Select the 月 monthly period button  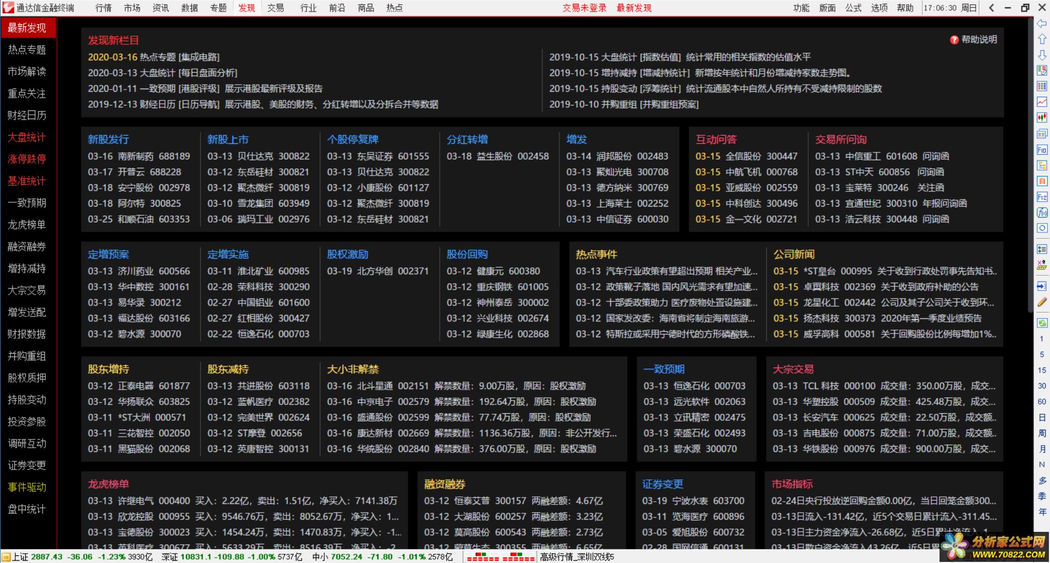(1042, 449)
